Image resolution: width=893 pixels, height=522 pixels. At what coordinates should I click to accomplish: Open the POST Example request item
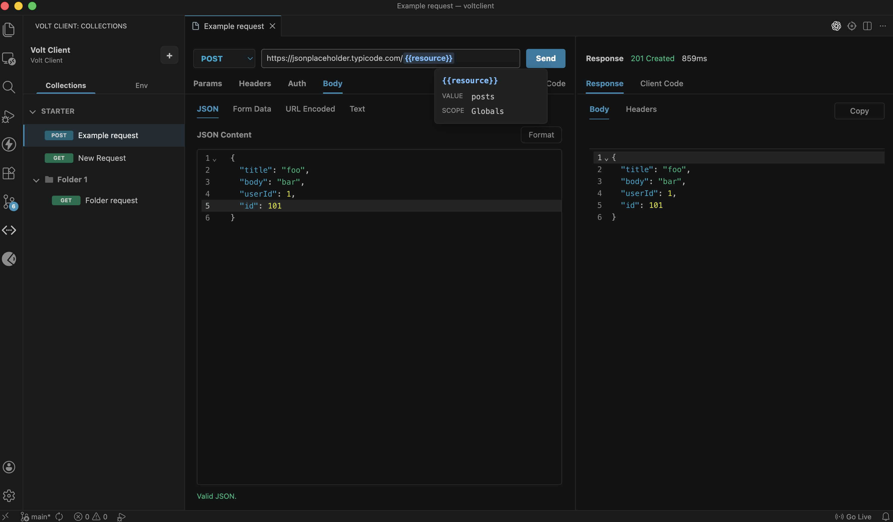click(x=104, y=135)
